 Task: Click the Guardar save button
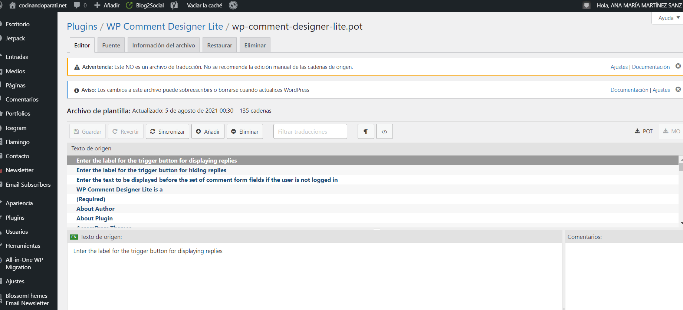88,131
